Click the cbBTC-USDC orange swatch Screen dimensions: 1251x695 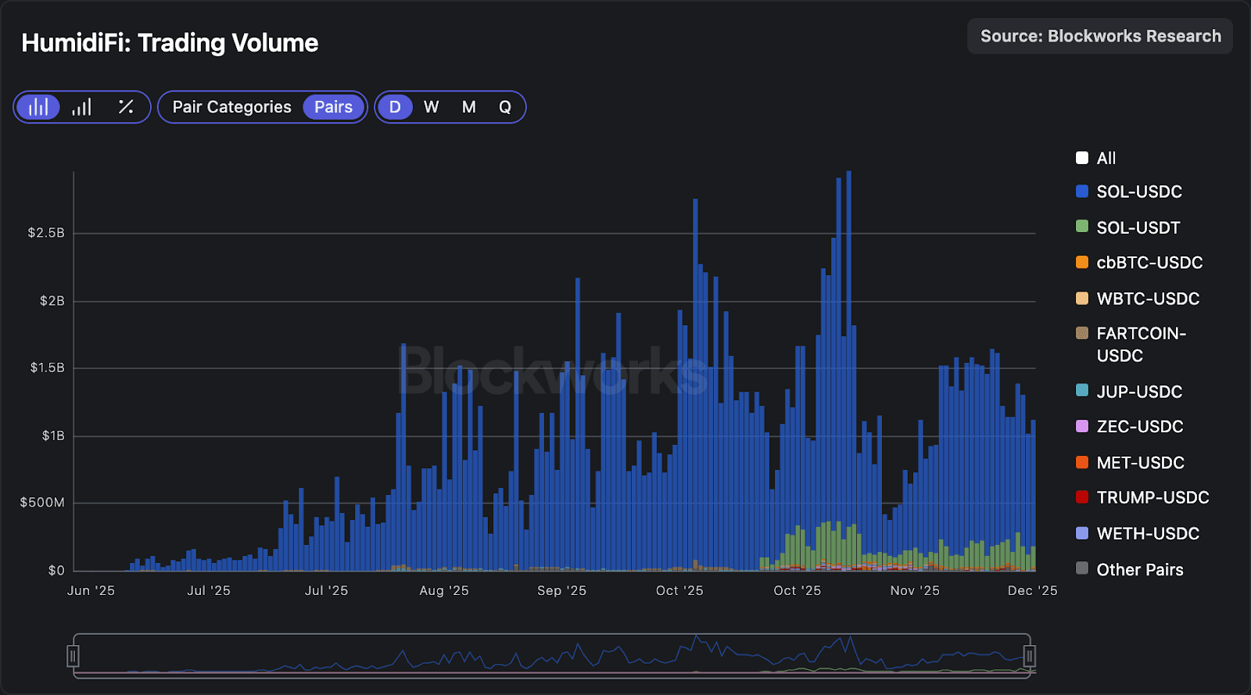[1082, 263]
